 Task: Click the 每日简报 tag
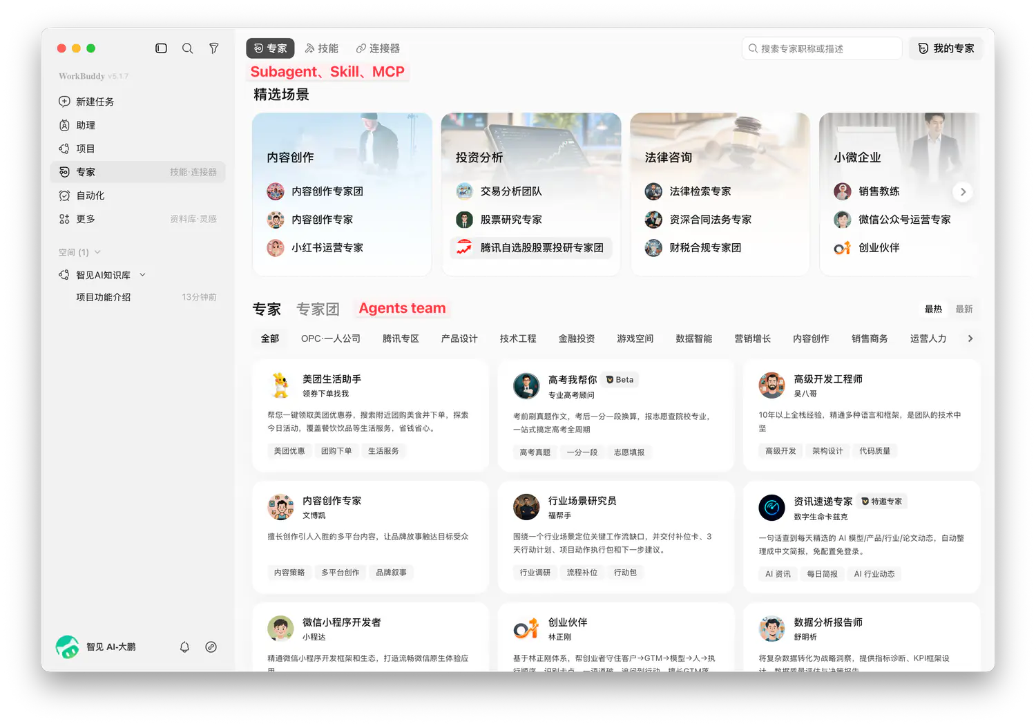point(823,574)
